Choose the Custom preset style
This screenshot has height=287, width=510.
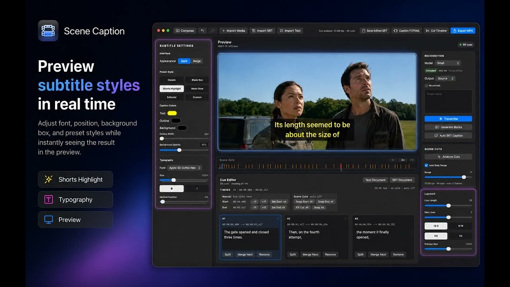(197, 97)
